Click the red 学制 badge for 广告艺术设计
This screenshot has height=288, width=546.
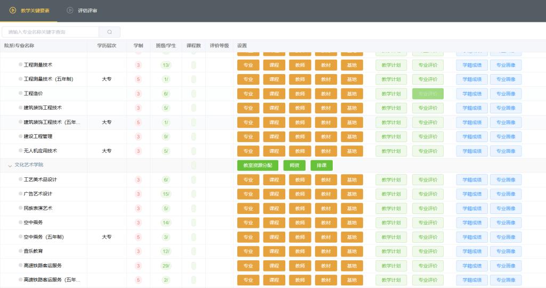click(138, 194)
